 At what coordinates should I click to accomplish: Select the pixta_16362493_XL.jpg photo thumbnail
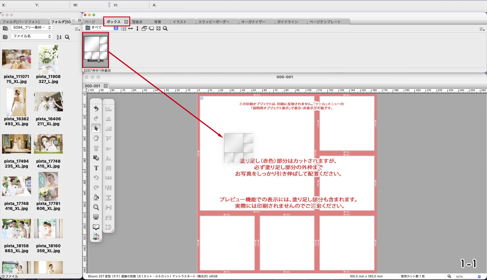[x=16, y=102]
